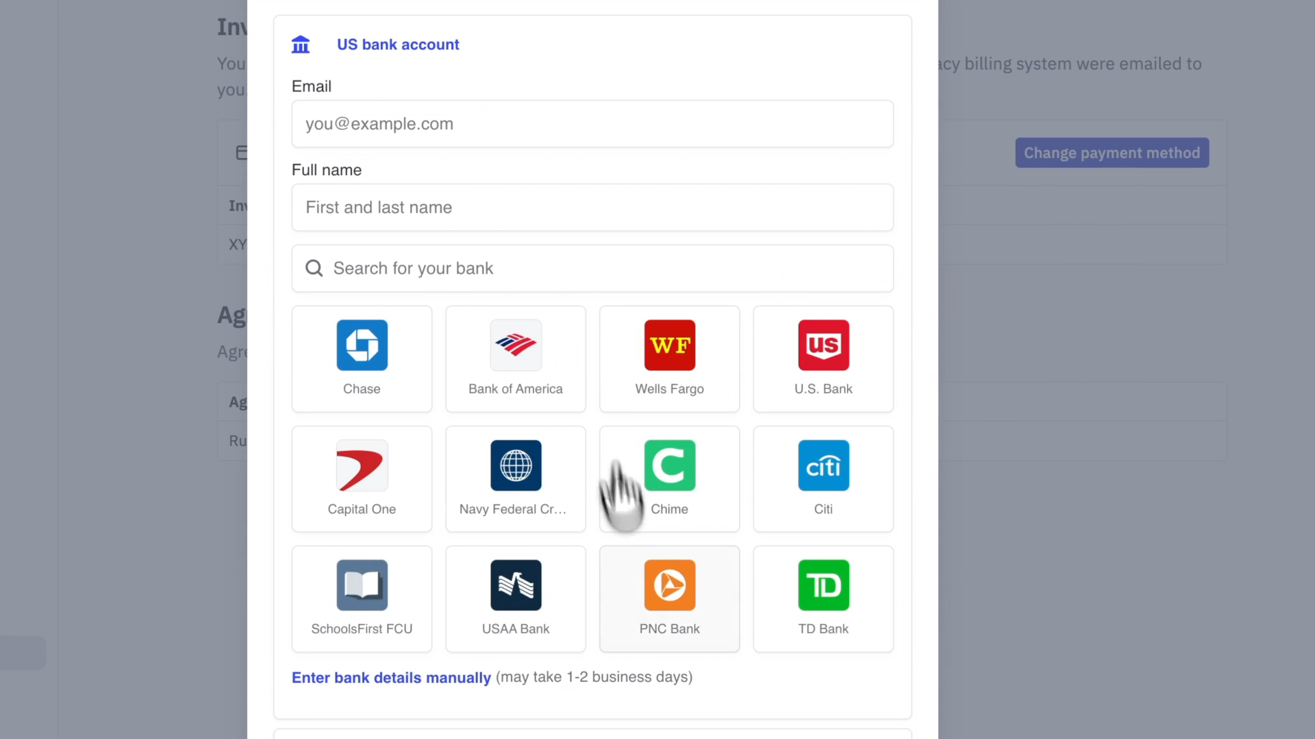Select the Chase bank icon
Screen dimensions: 1315x739
tap(362, 345)
